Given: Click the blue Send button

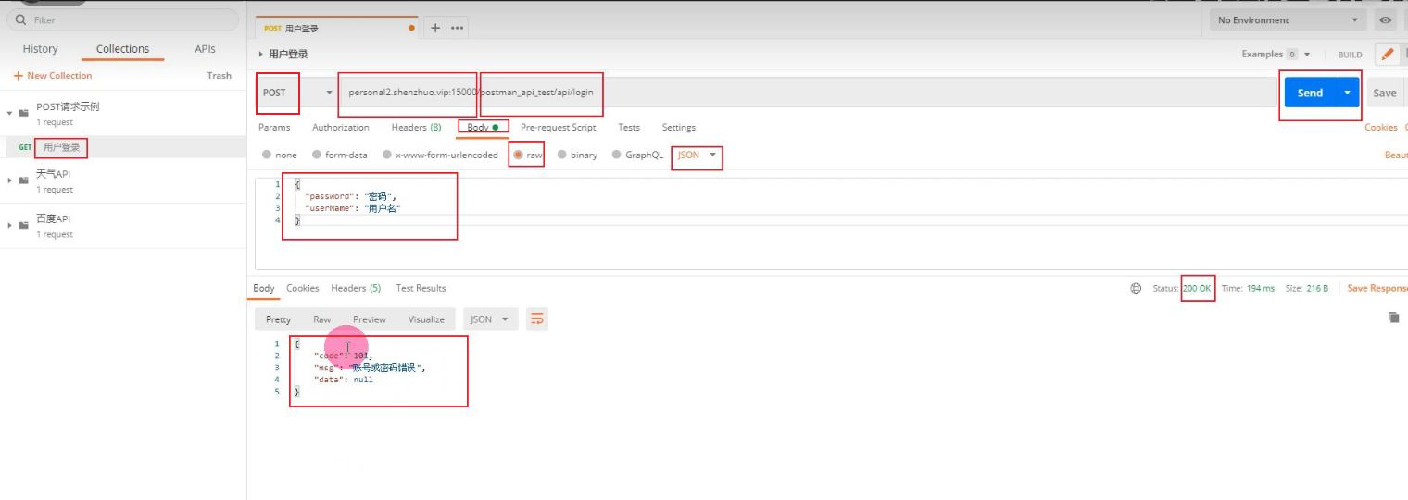Looking at the screenshot, I should point(1309,93).
